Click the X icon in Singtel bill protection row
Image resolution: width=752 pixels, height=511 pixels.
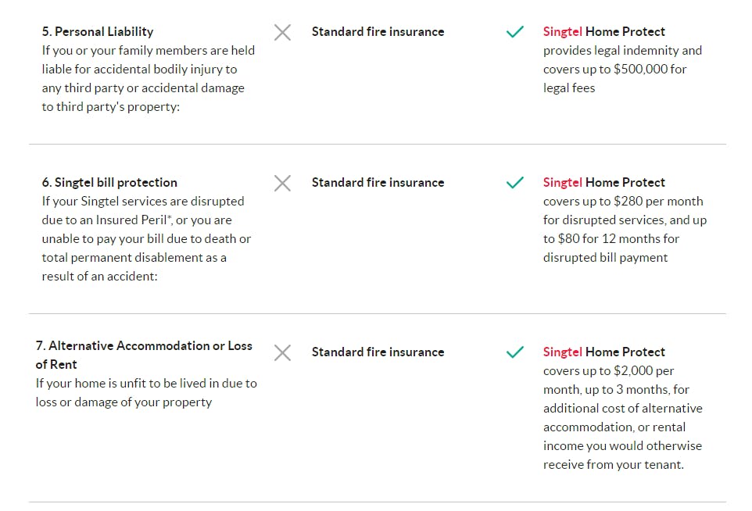pos(282,183)
